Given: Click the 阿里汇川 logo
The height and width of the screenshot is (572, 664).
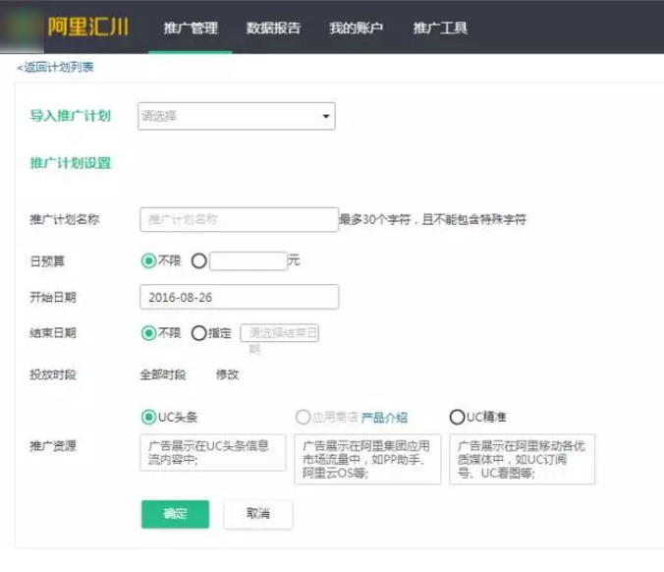Looking at the screenshot, I should (87, 28).
